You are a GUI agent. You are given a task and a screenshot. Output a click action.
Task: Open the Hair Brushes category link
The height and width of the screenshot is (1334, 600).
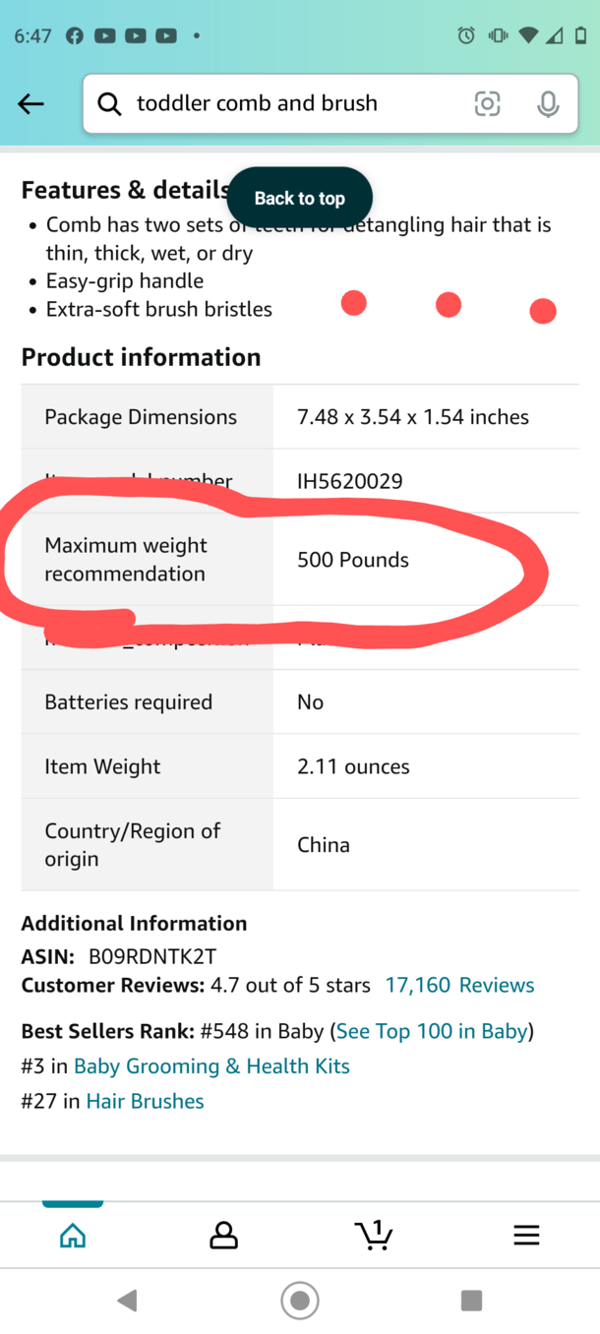click(146, 1101)
